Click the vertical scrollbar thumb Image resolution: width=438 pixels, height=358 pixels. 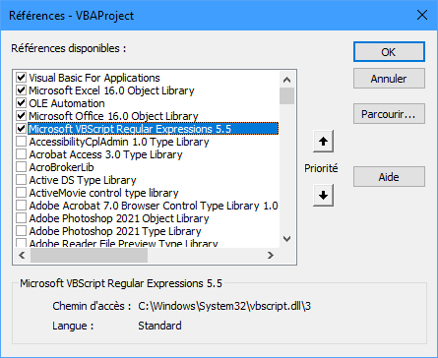287,95
